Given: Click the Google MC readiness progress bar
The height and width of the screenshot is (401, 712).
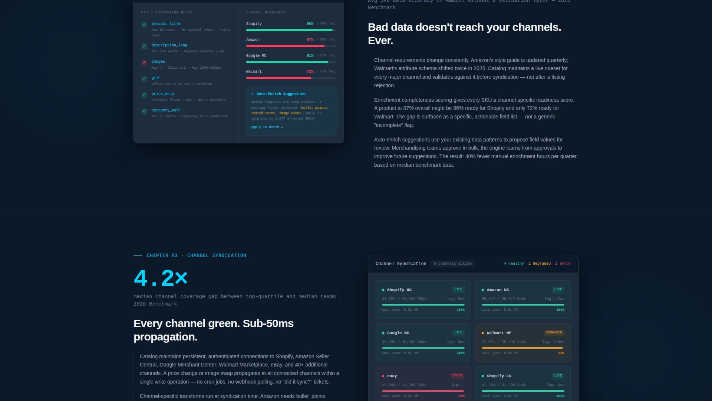Looking at the screenshot, I should pos(291,62).
